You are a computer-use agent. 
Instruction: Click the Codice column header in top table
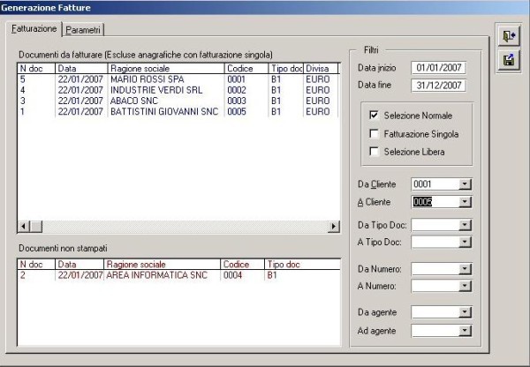(x=246, y=69)
